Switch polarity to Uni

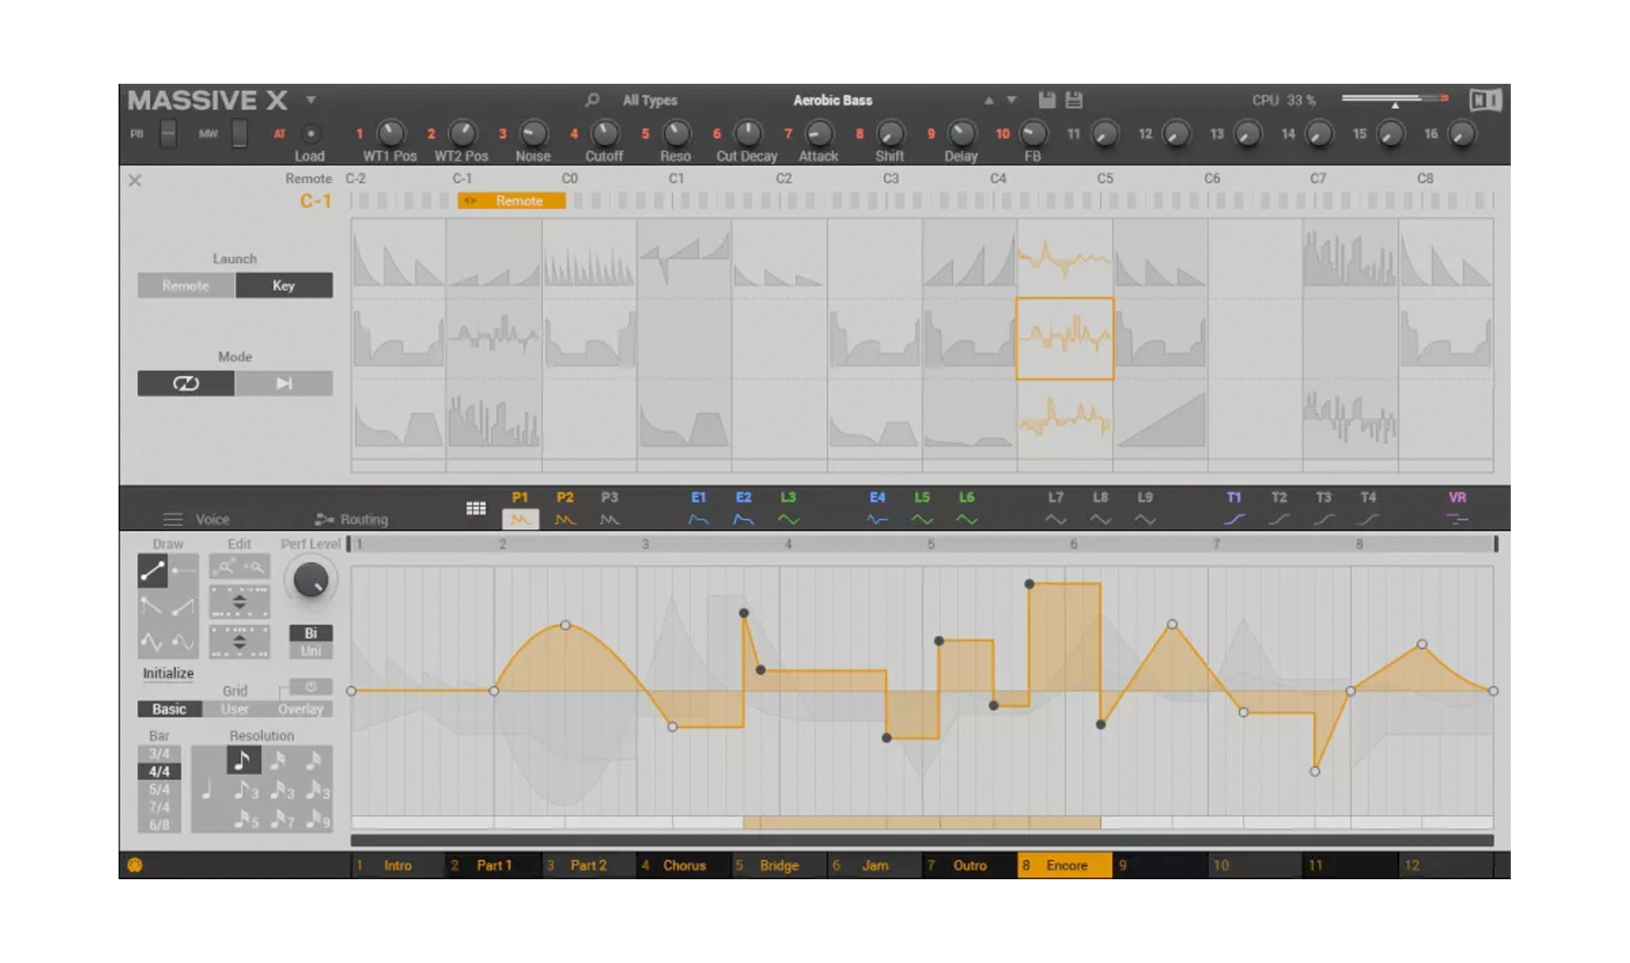click(x=310, y=651)
